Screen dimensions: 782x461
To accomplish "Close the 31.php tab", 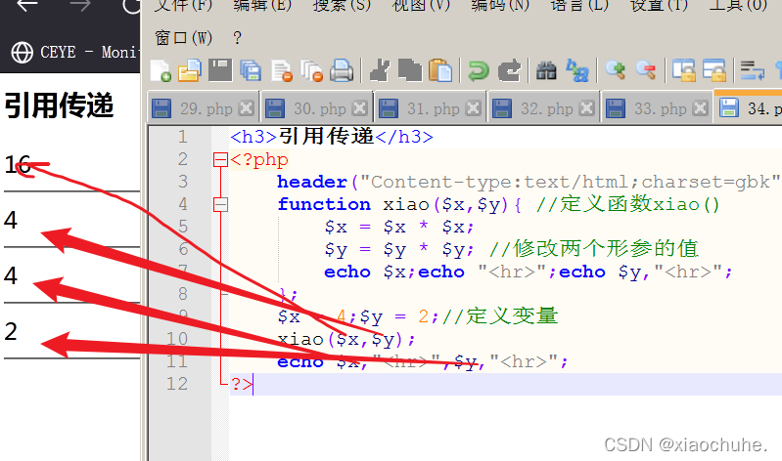I will (474, 108).
